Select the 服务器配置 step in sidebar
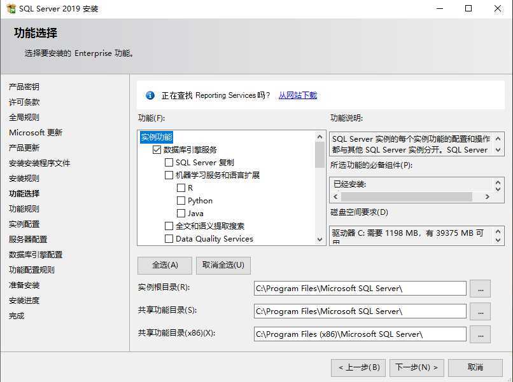Image resolution: width=513 pixels, height=382 pixels. 28,240
